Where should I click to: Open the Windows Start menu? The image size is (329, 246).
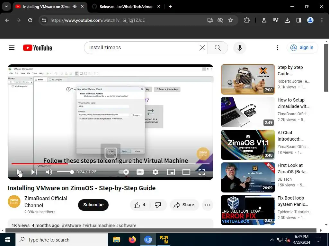pyautogui.click(x=8, y=240)
